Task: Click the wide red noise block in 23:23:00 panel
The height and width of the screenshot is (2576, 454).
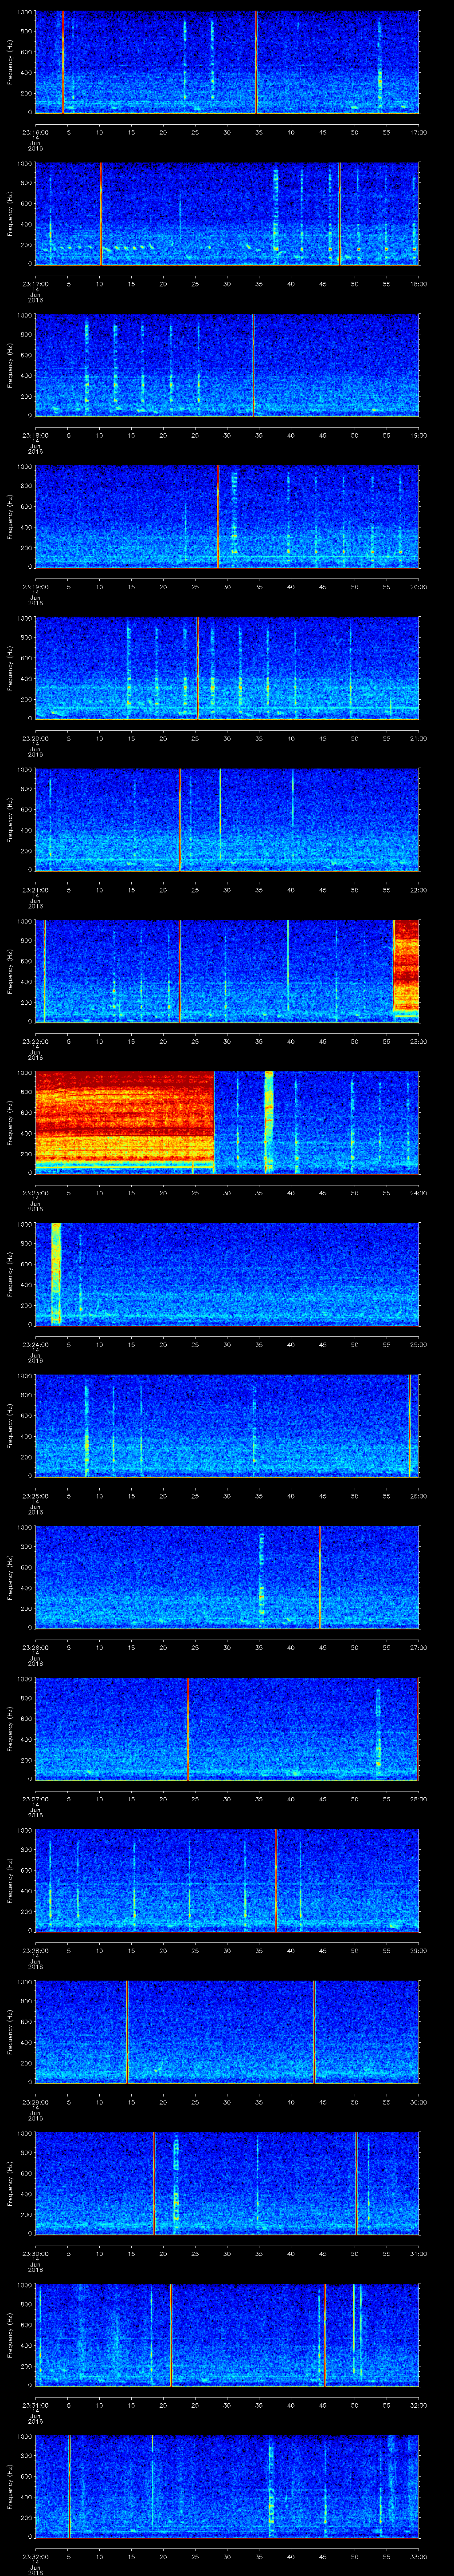Action: [x=125, y=1122]
